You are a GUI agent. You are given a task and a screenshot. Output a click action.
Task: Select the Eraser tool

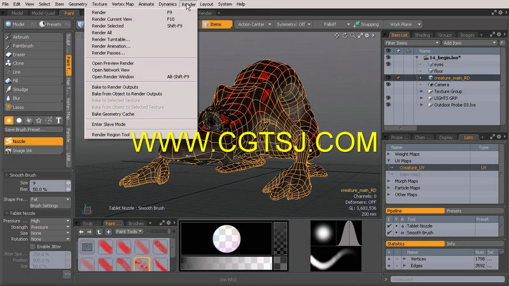(34, 55)
